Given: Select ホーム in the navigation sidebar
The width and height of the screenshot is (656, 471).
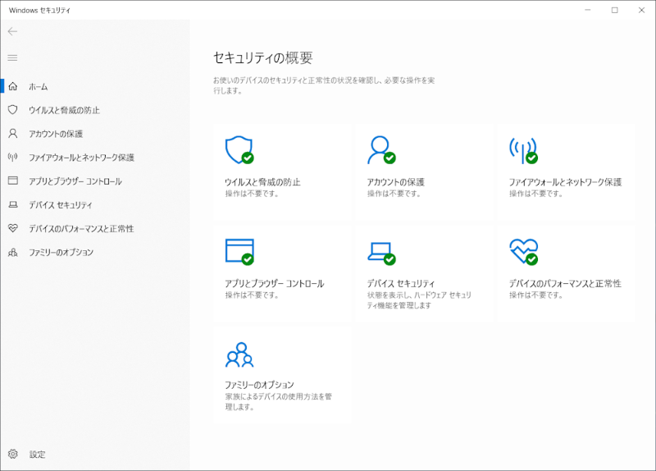Looking at the screenshot, I should pyautogui.click(x=39, y=86).
